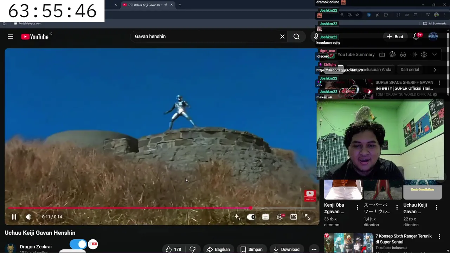
Task: Dislike the video
Action: [192, 249]
